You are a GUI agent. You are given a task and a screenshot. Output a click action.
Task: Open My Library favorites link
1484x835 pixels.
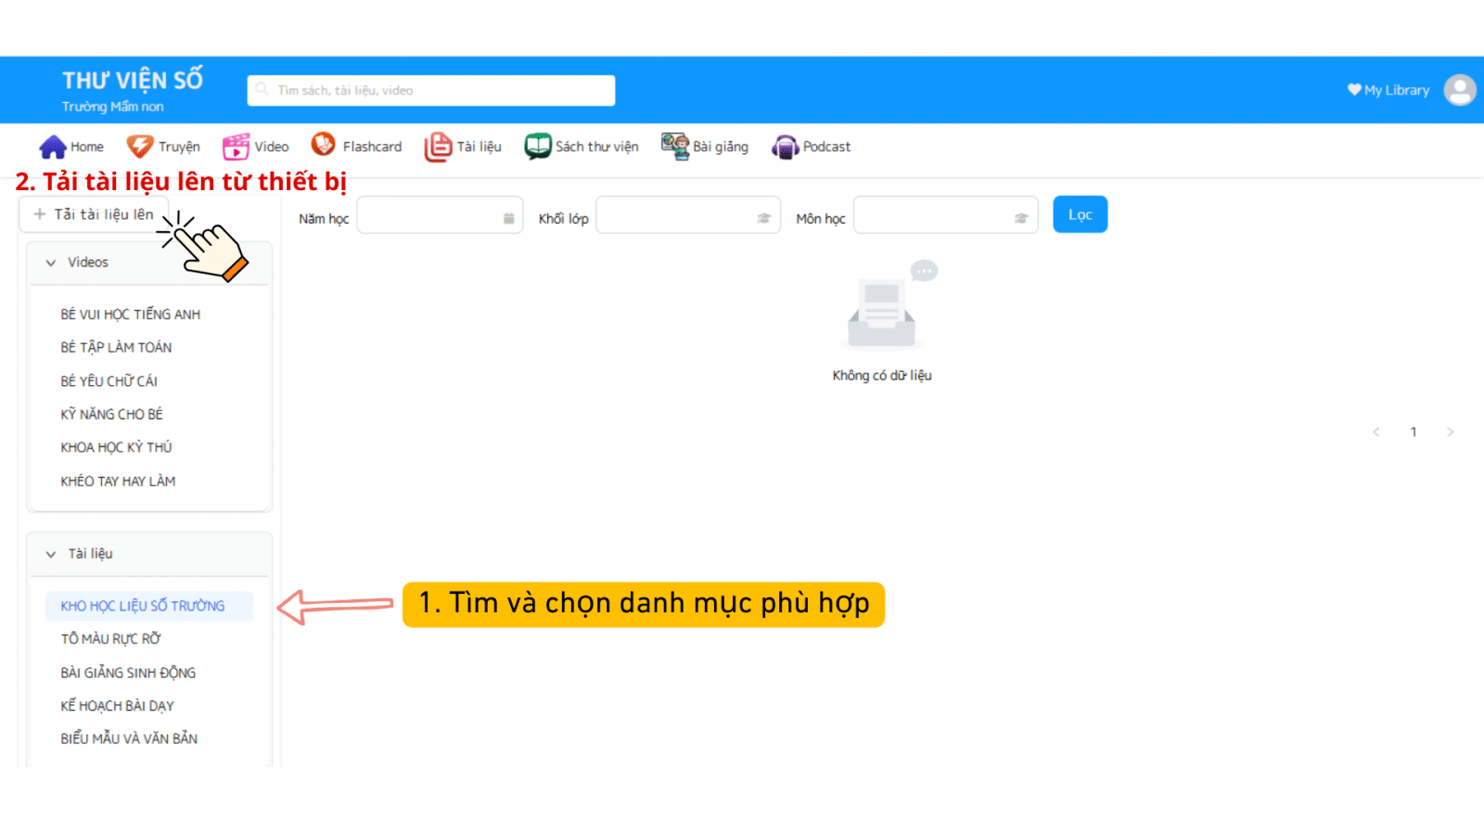point(1388,90)
